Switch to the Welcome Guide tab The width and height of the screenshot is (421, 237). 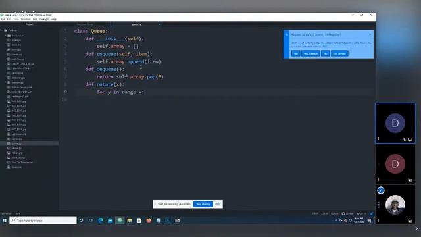click(85, 24)
